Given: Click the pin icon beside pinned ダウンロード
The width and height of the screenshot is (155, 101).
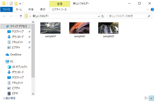Looking at the screenshot, I should 29,37.
